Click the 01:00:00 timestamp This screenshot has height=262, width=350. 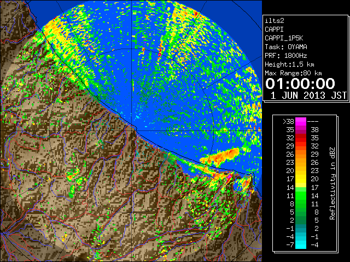tap(300, 84)
